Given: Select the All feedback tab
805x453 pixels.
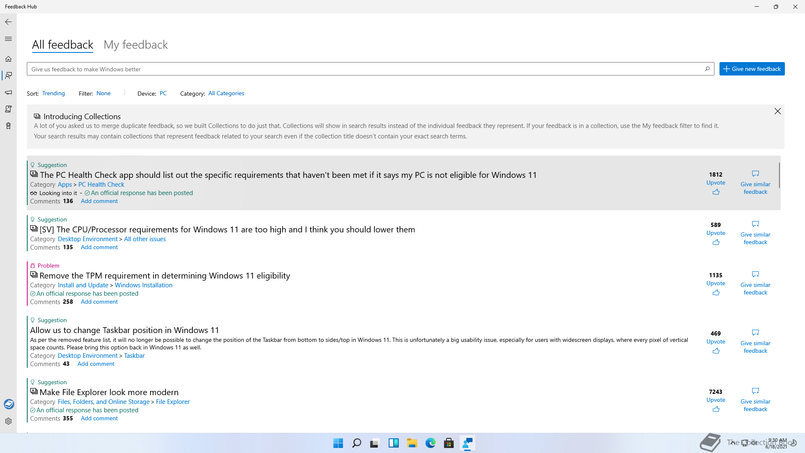Looking at the screenshot, I should click(x=62, y=45).
